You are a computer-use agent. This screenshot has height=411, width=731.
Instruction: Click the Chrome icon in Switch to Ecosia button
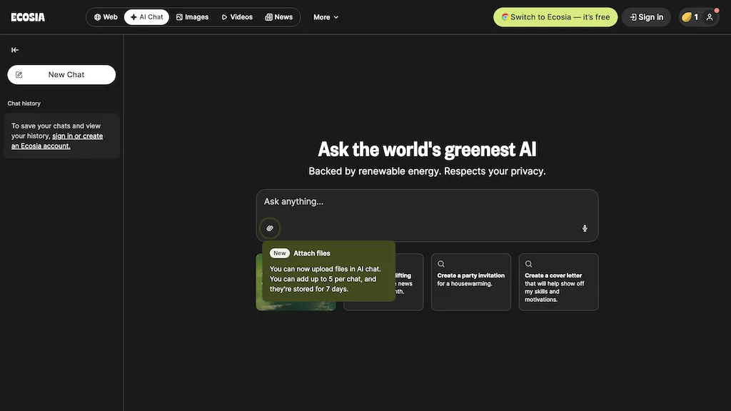[505, 17]
